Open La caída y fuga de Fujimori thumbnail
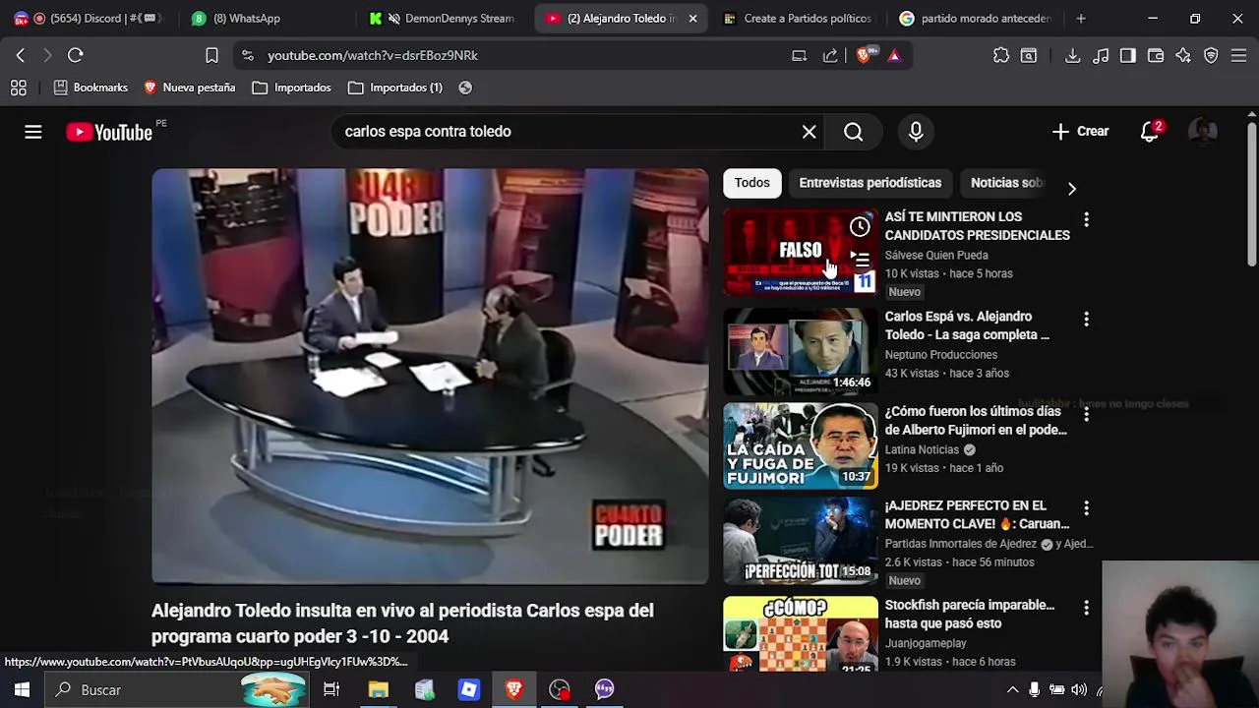This screenshot has width=1259, height=708. [x=801, y=445]
